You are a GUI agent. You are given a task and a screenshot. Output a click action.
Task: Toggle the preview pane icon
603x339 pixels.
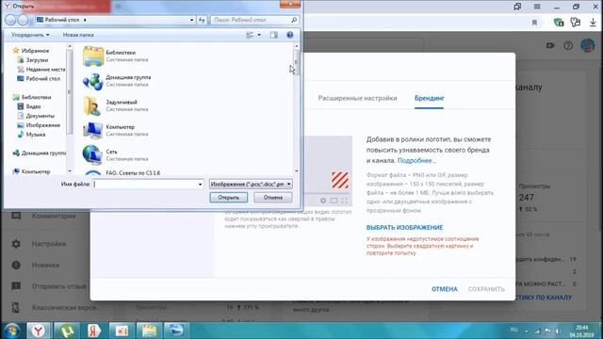[274, 35]
